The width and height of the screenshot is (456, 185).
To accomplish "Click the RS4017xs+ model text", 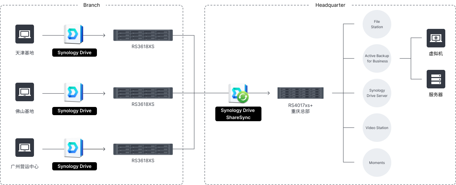I will click(300, 106).
